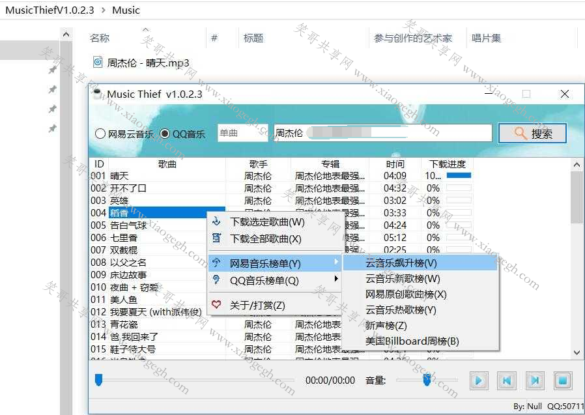Select highlighted song 稻香
The height and width of the screenshot is (415, 585).
167,213
